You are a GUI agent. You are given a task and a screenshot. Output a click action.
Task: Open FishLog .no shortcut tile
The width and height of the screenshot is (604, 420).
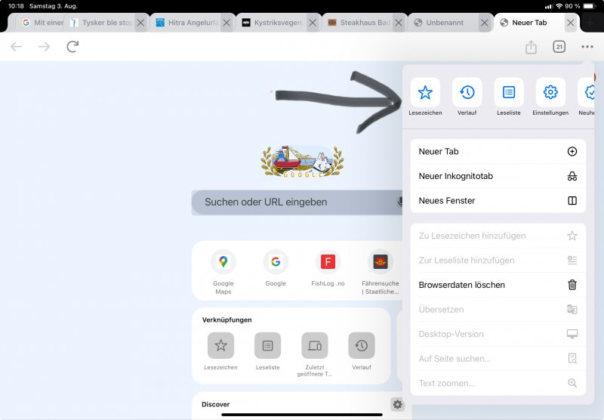point(328,272)
